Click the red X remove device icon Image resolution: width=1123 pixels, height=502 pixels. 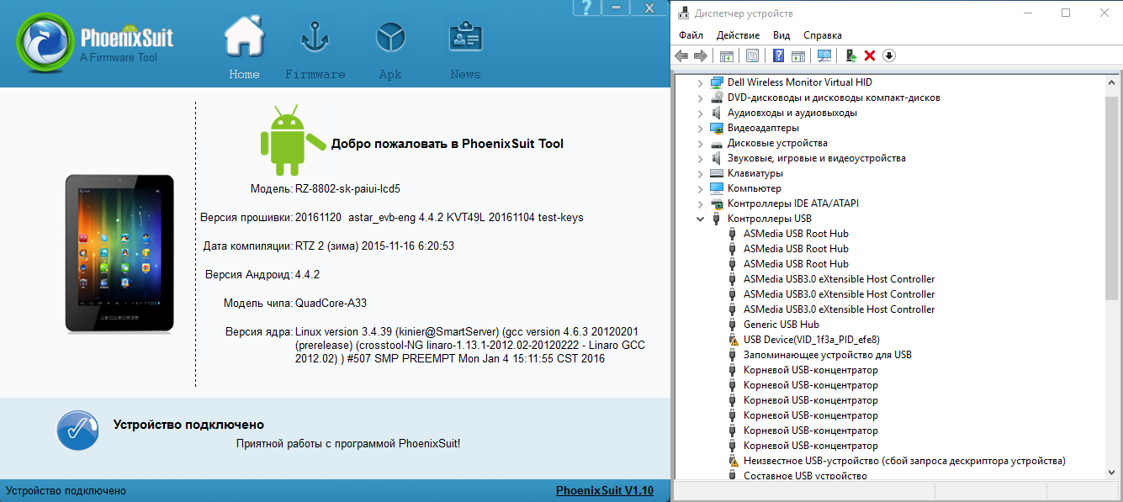click(x=870, y=55)
